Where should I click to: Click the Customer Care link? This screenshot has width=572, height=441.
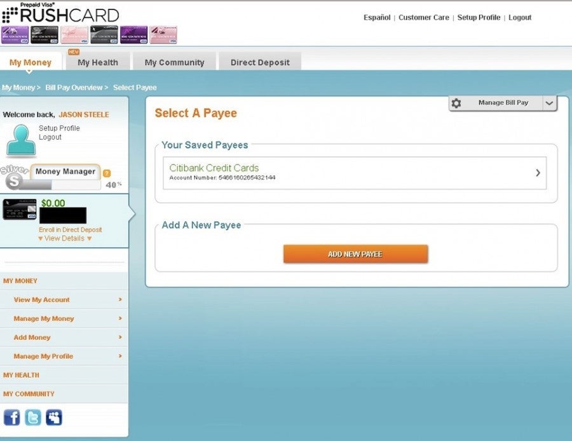coord(423,17)
